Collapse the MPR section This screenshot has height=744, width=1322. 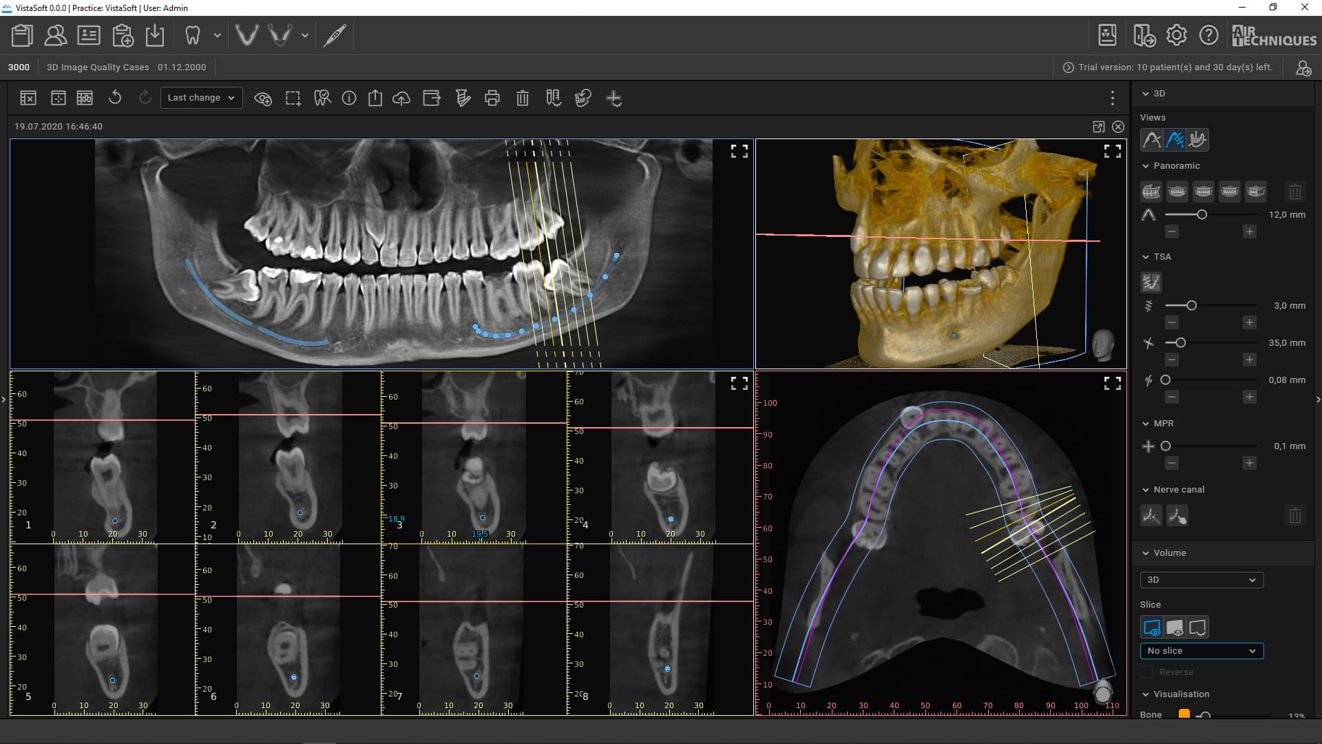coord(1146,424)
